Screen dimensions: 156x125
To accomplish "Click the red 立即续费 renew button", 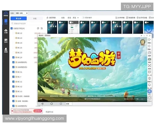I will 37,111.
